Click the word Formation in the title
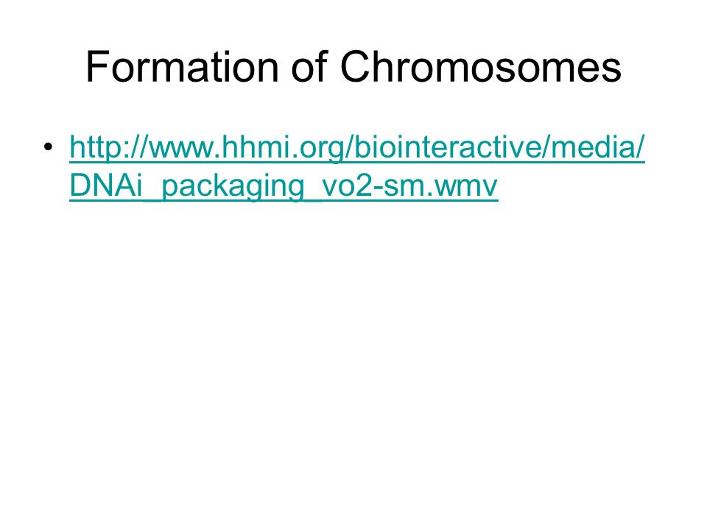The height and width of the screenshot is (530, 707). (x=182, y=67)
